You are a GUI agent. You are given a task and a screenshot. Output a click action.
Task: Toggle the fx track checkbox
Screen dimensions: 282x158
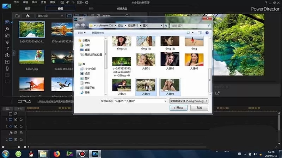click(x=16, y=133)
